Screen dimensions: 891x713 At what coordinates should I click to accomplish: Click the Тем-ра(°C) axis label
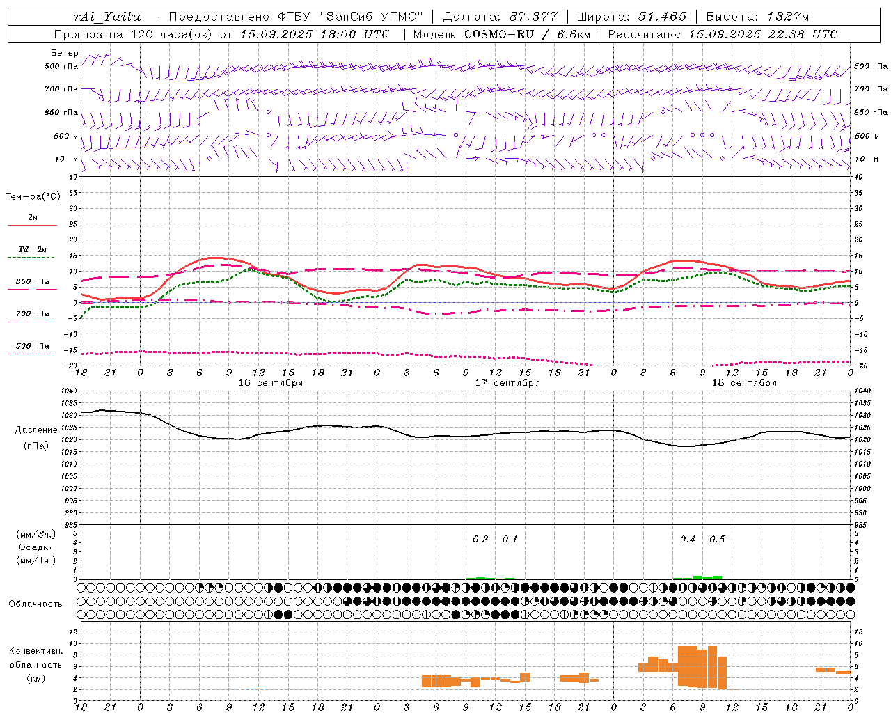33,197
